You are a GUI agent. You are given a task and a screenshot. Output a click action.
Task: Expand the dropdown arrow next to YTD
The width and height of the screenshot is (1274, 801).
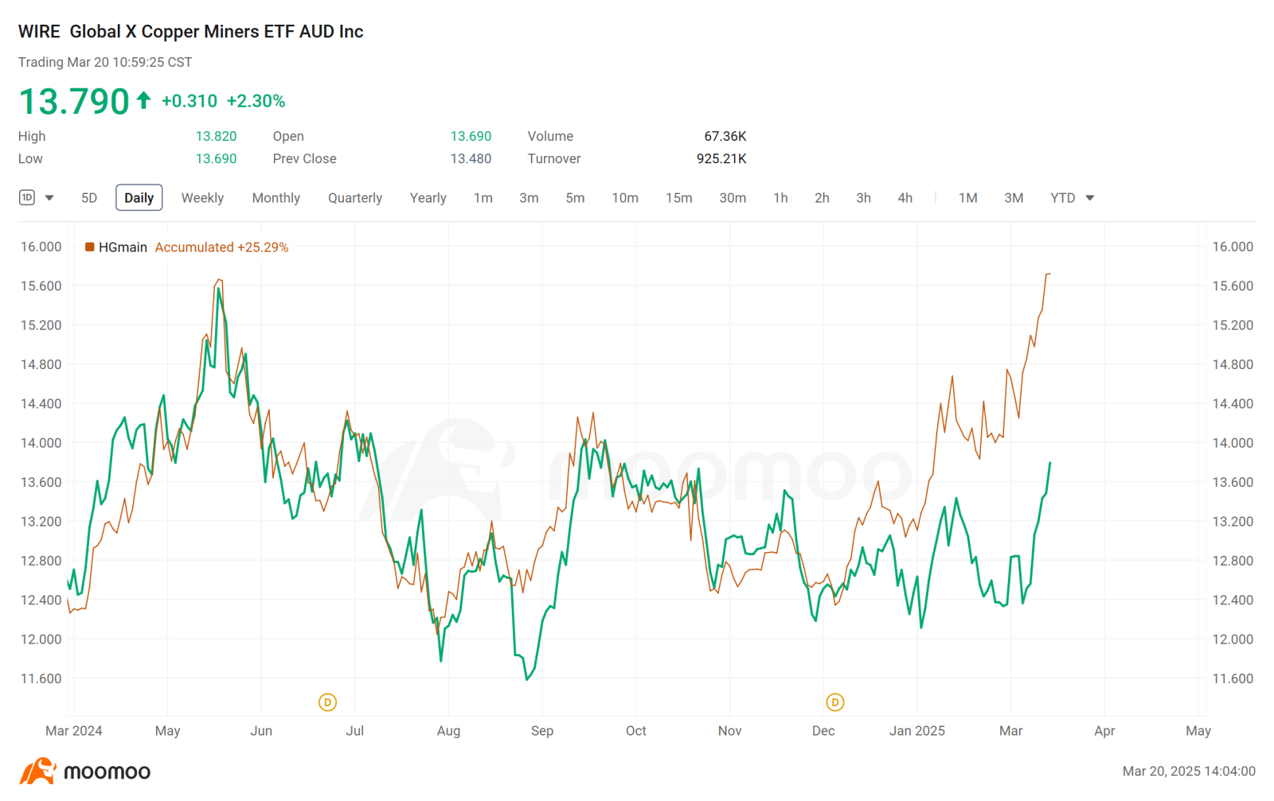[x=1090, y=198]
